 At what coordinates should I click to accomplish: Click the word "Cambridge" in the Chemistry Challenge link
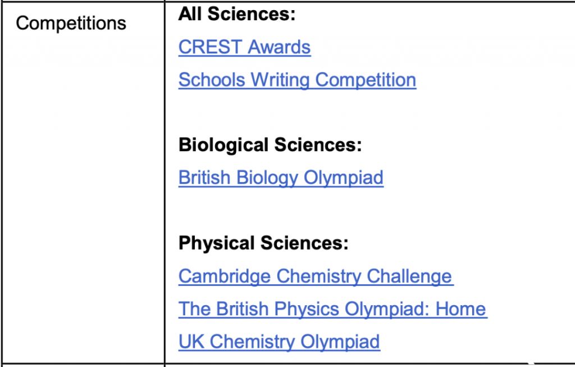point(225,277)
